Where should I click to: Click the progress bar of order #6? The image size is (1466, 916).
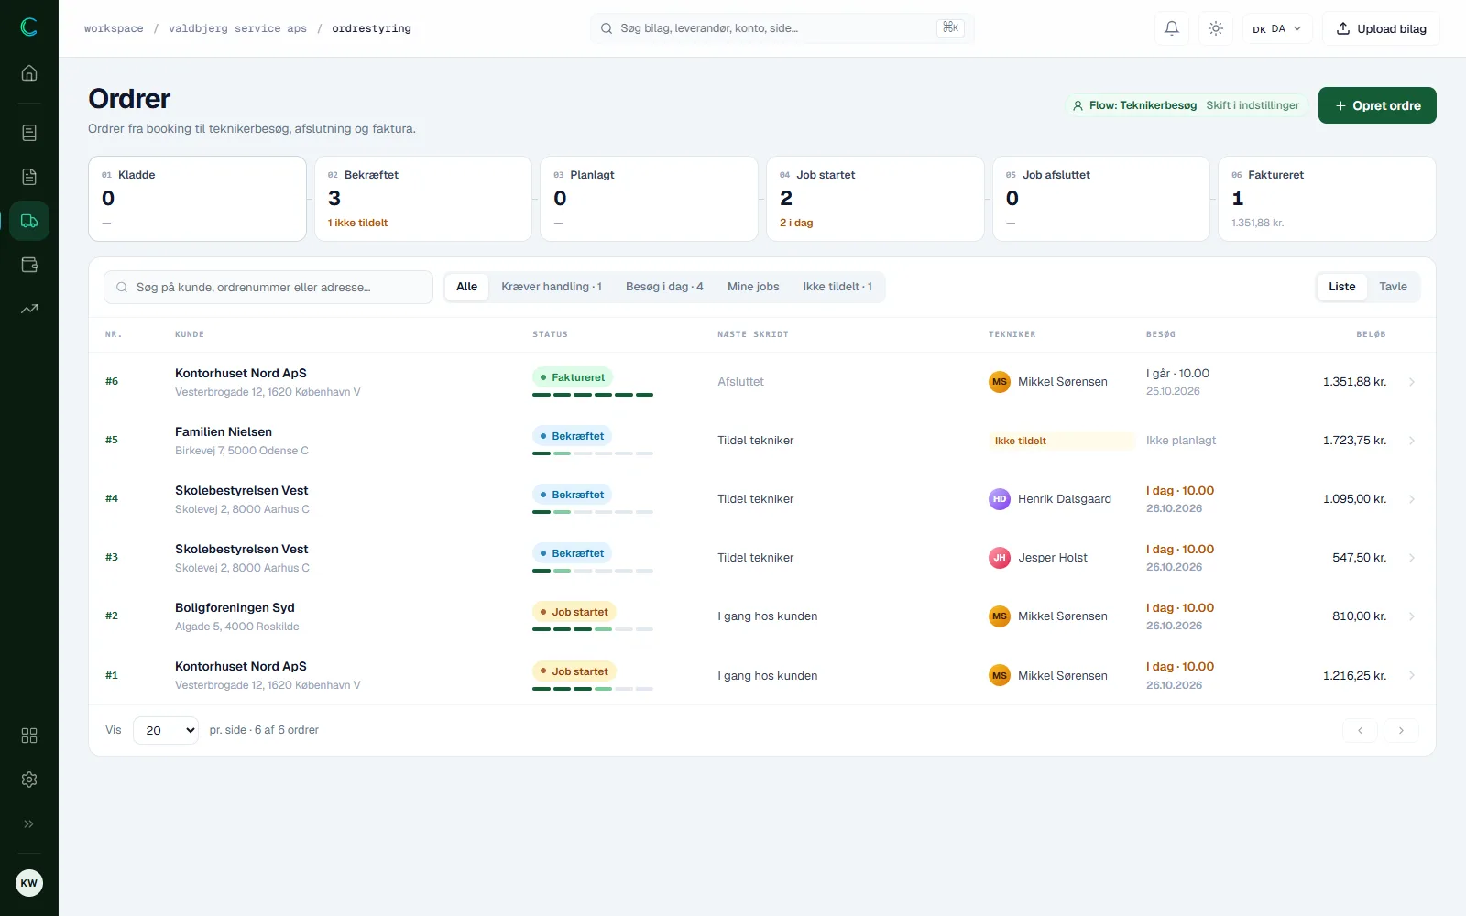click(x=593, y=395)
